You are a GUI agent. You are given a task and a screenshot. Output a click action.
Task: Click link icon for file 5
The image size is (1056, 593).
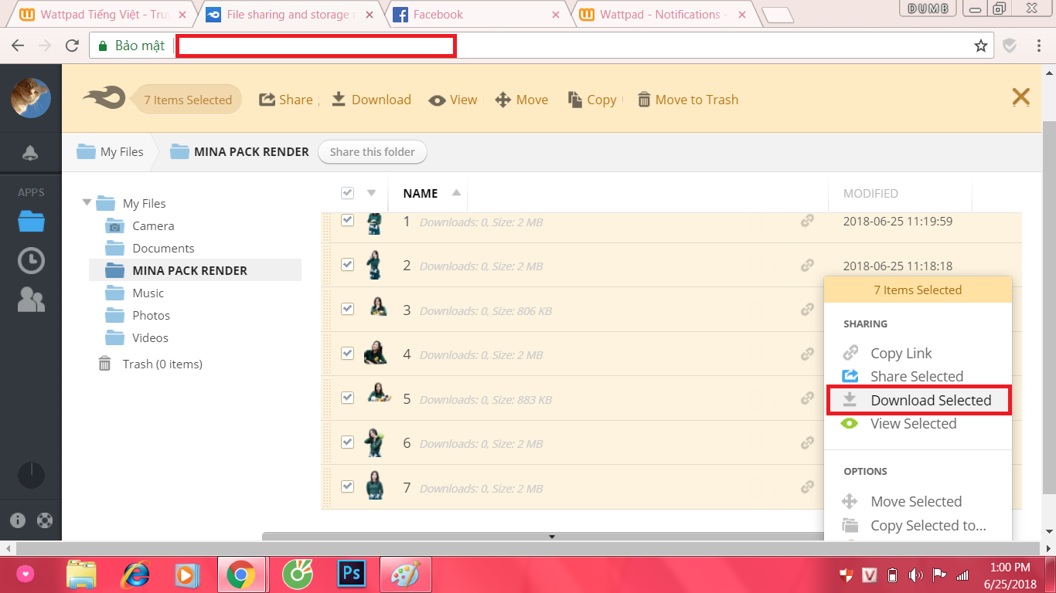807,399
